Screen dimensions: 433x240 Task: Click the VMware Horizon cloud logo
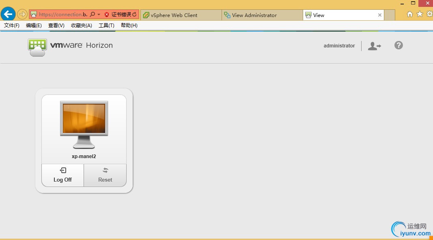37,47
